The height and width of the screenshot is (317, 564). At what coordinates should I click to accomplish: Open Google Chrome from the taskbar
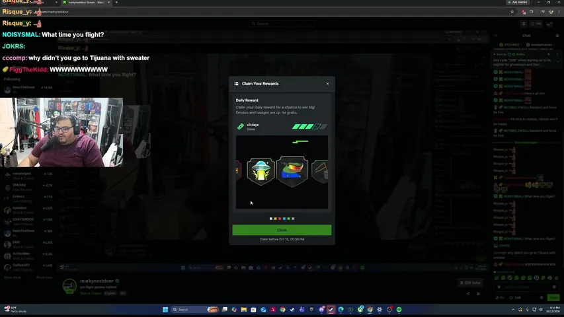tap(283, 310)
